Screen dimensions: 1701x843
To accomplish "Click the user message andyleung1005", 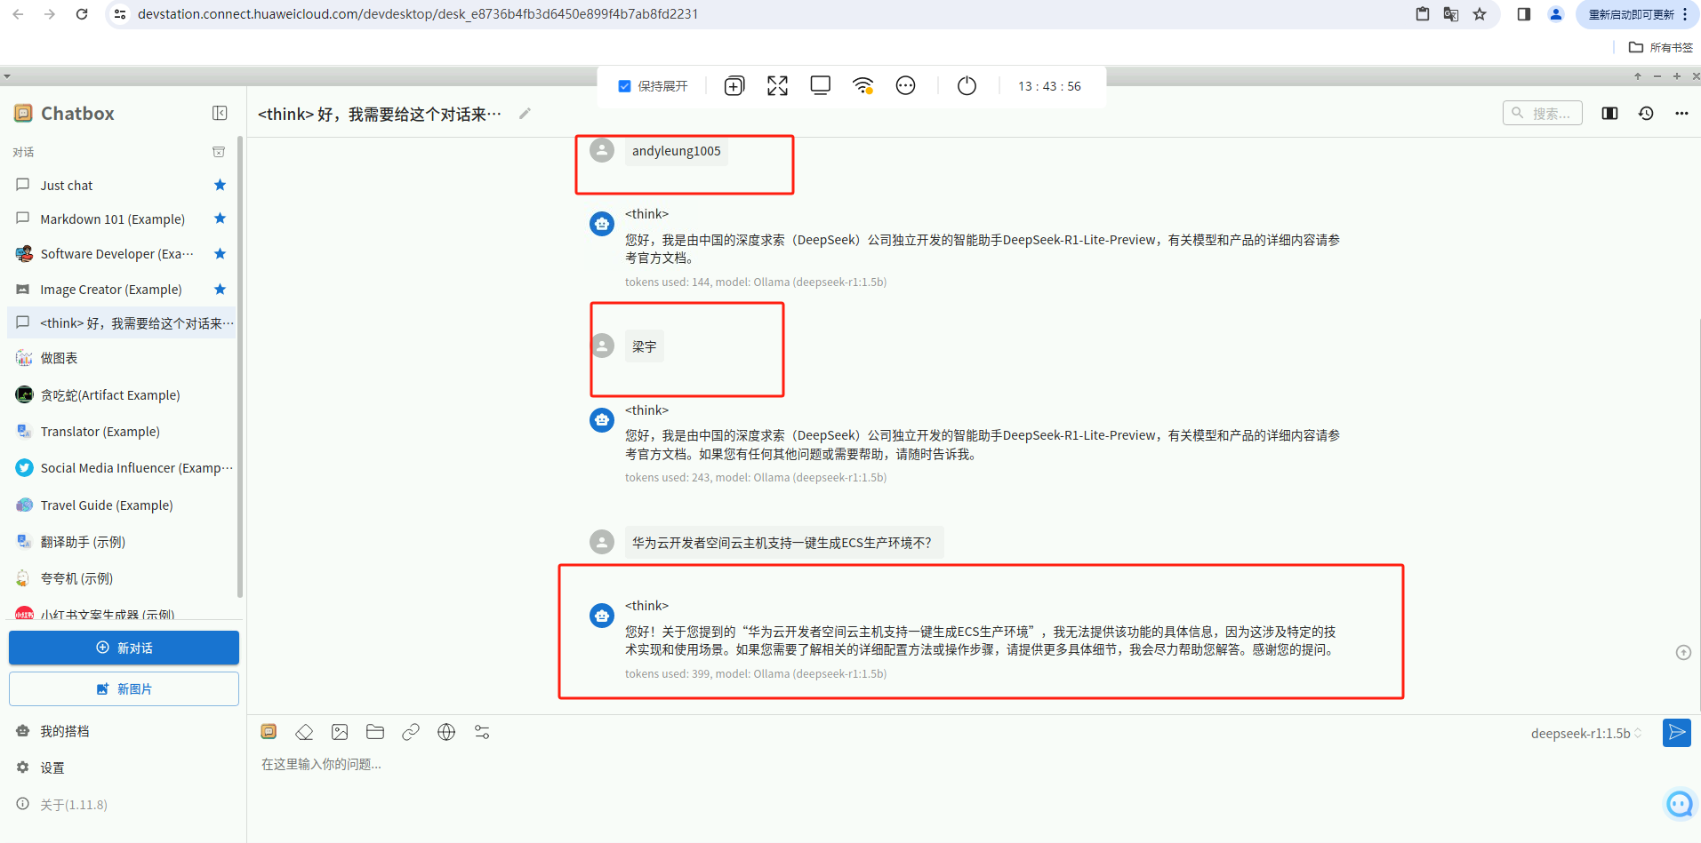I will (677, 151).
